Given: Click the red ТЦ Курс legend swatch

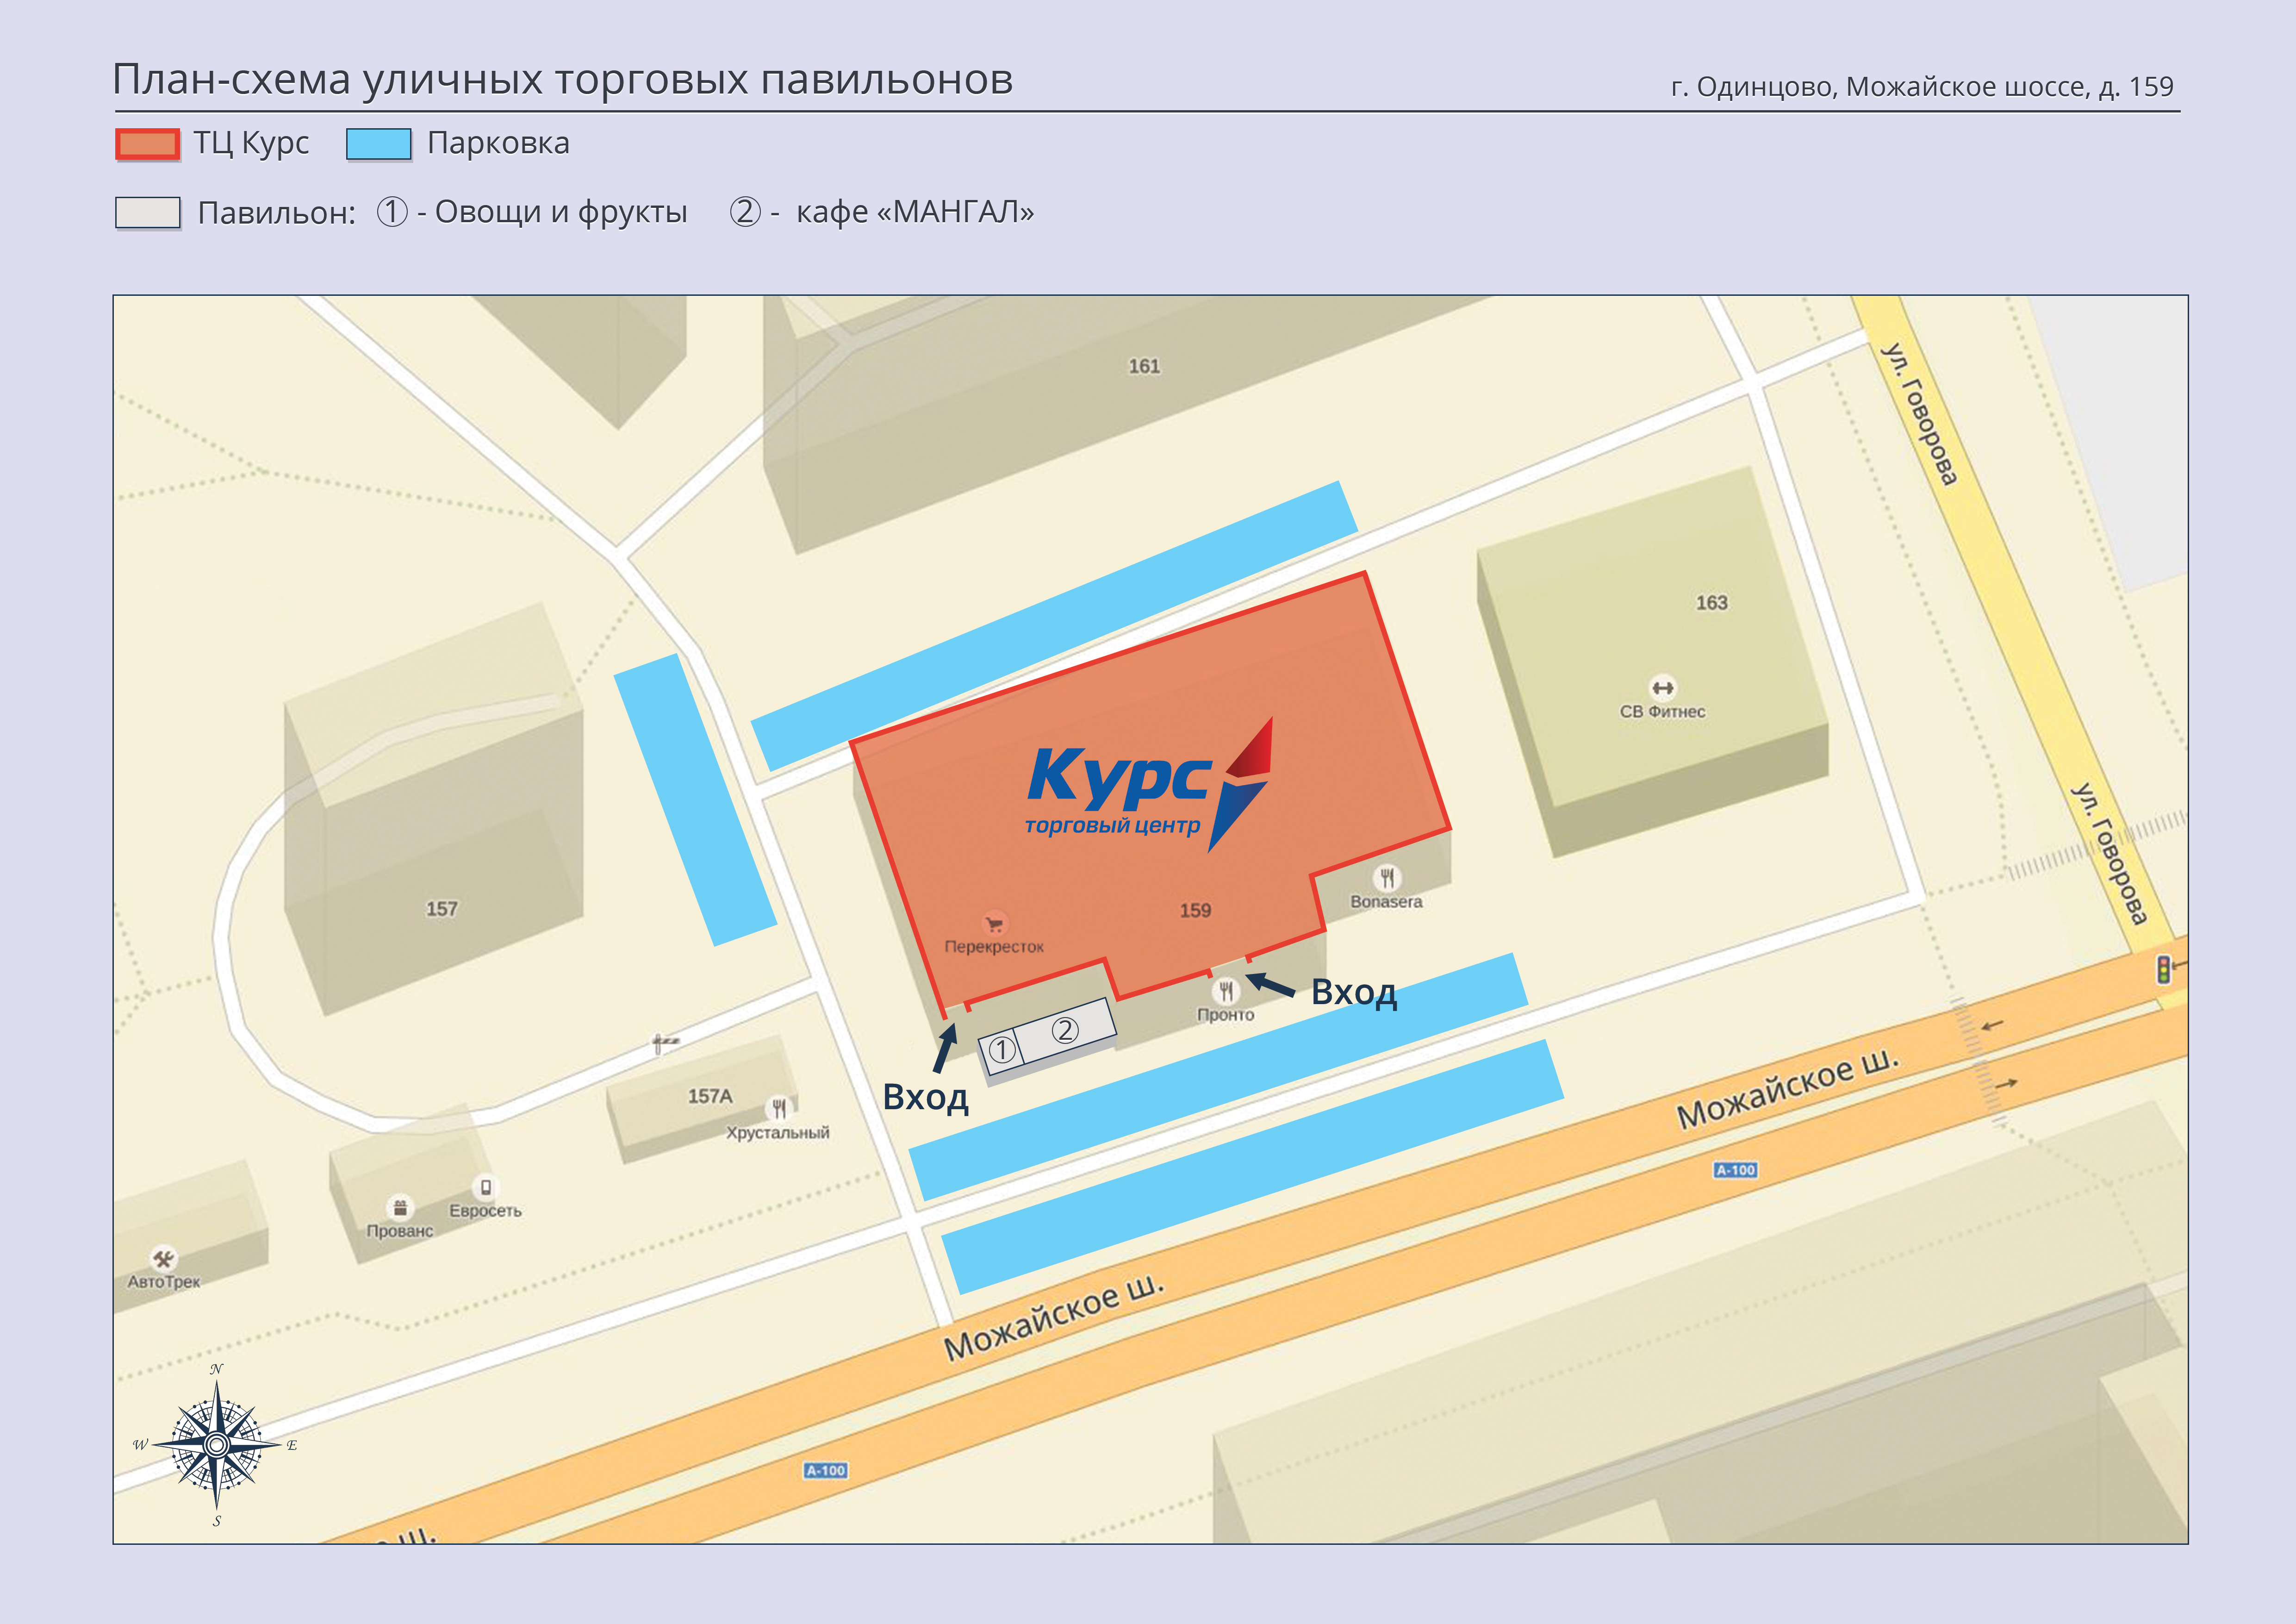Looking at the screenshot, I should 148,145.
